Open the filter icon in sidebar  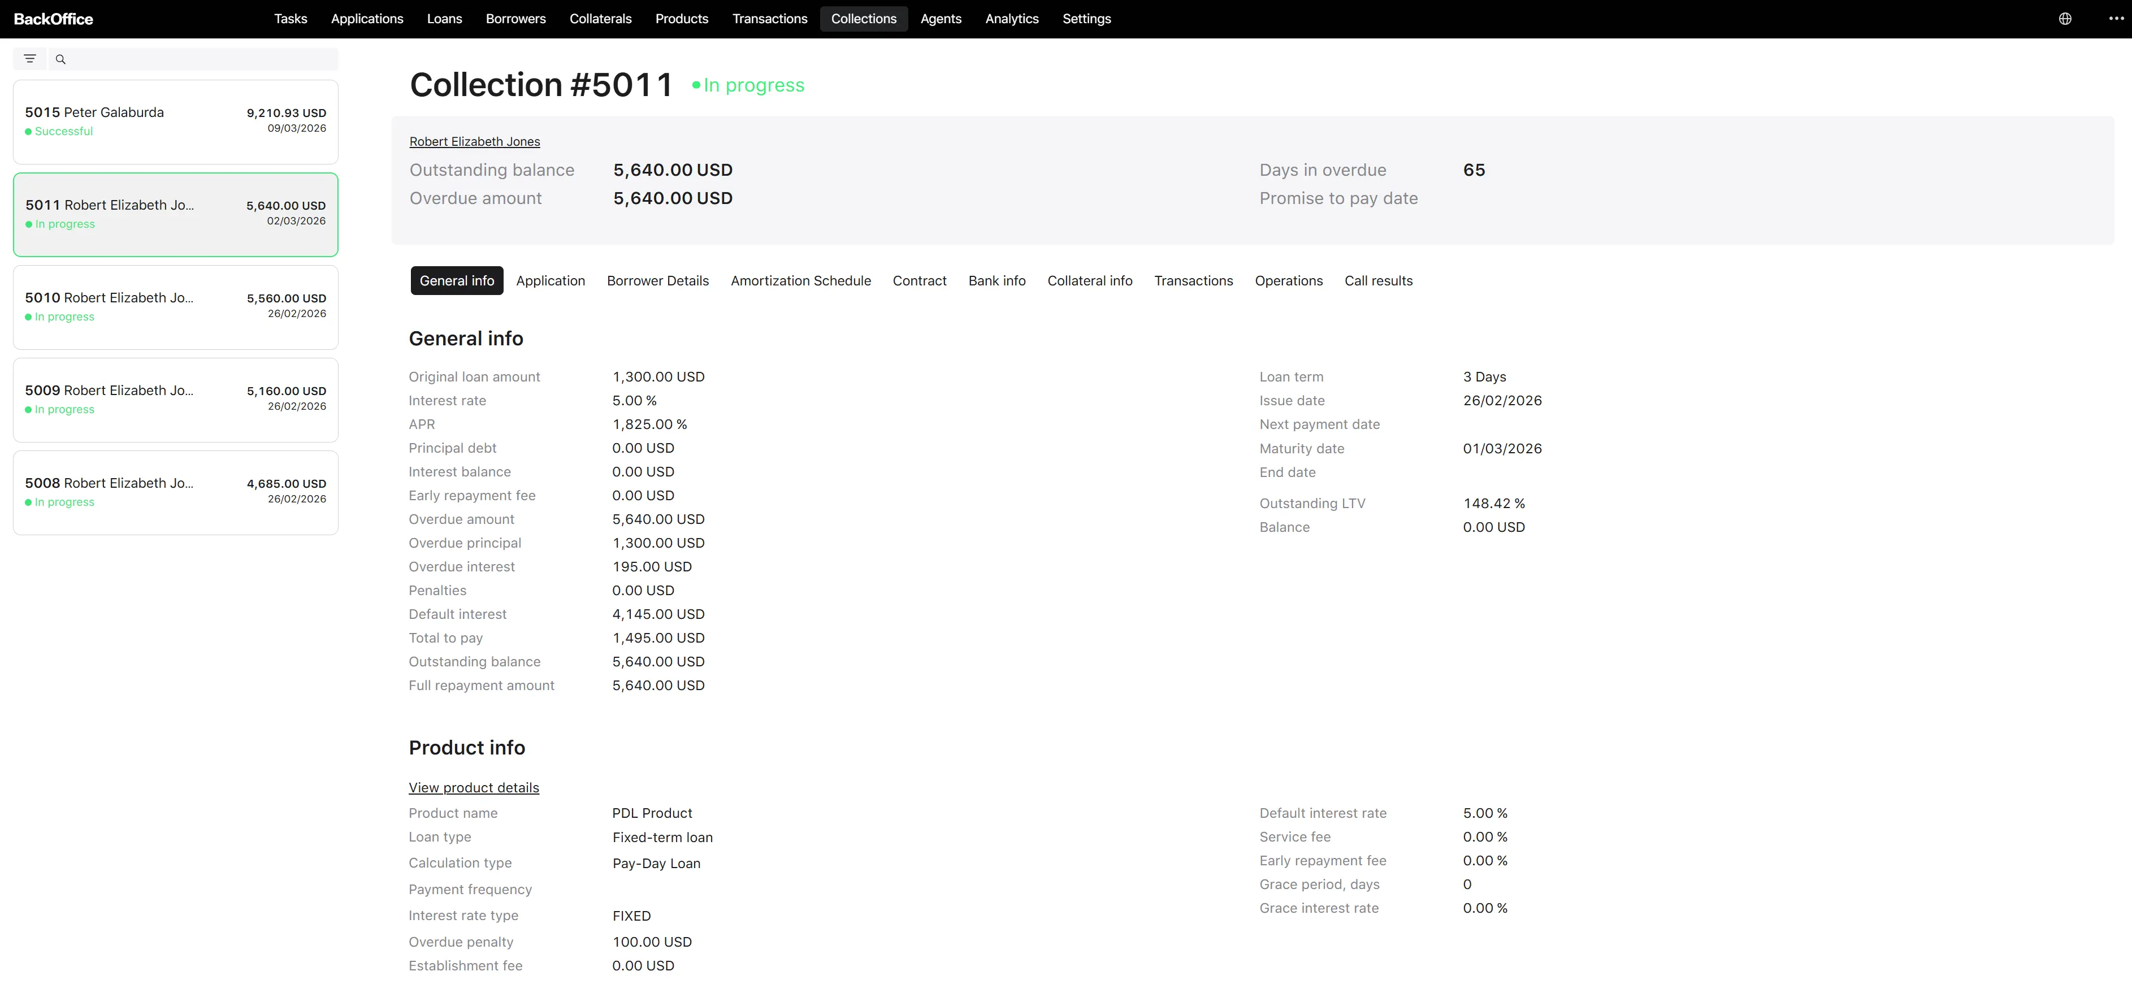[x=30, y=59]
